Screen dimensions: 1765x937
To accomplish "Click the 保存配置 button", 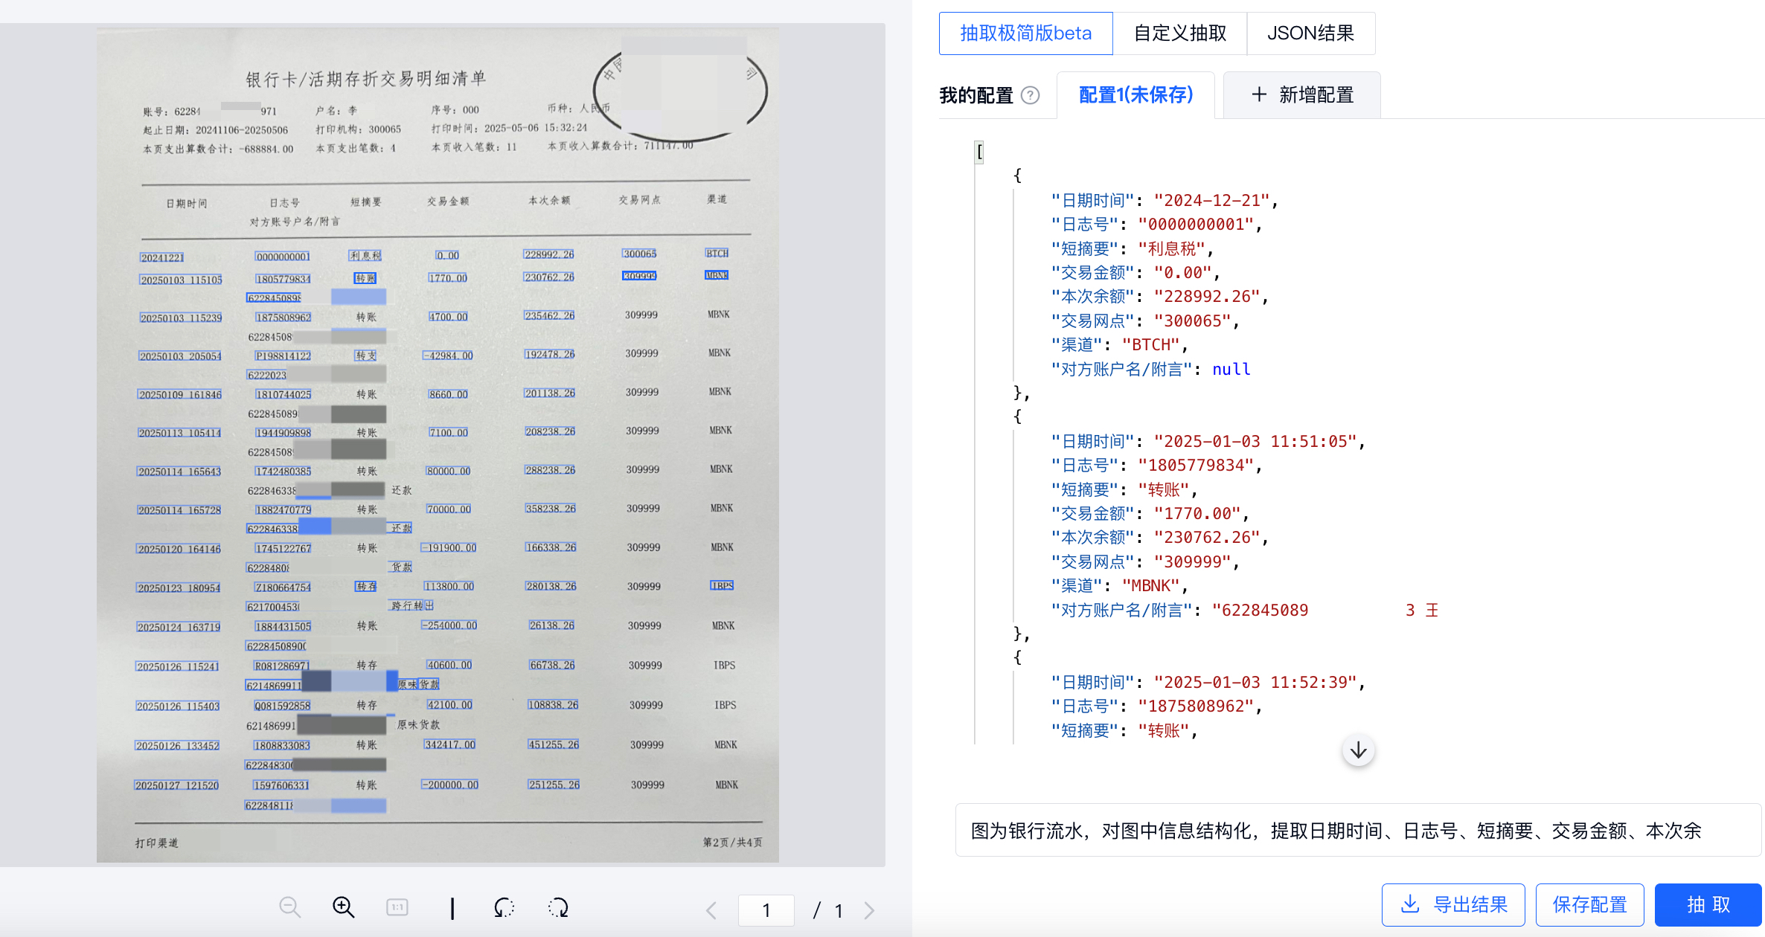I will click(x=1589, y=904).
